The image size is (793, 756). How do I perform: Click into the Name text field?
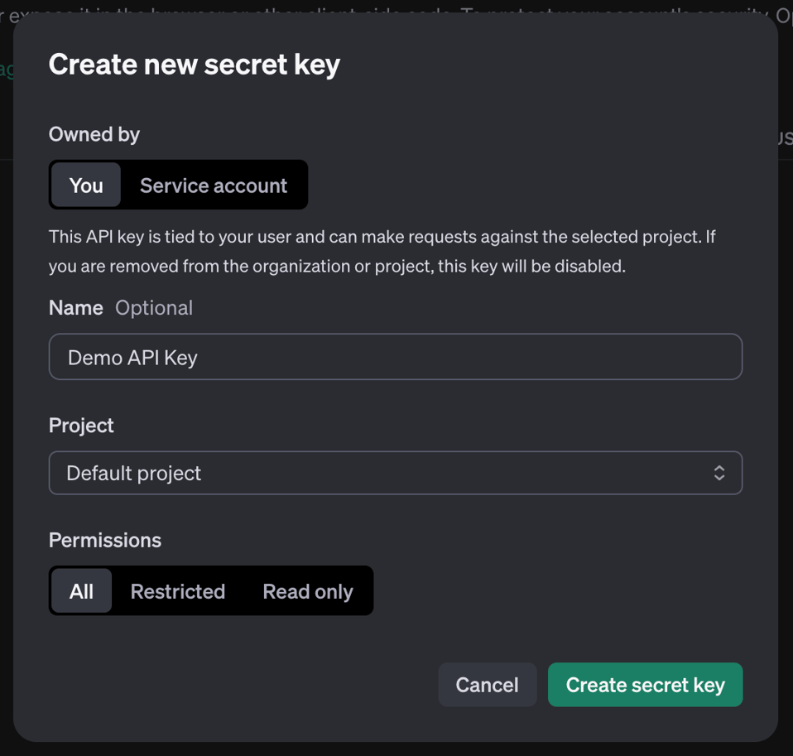(x=396, y=357)
